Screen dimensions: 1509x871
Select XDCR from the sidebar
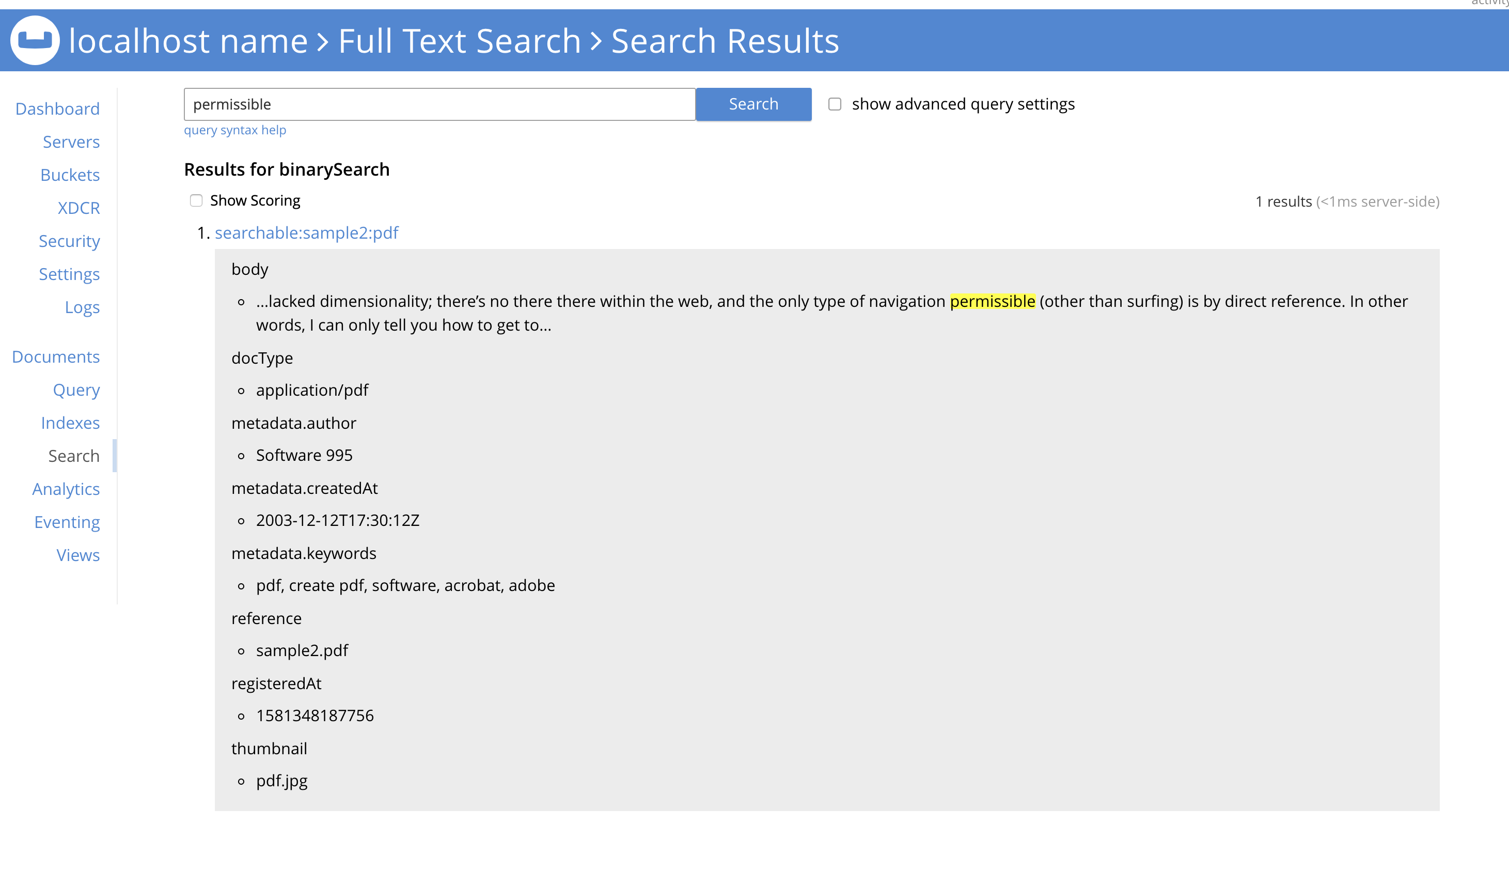(78, 208)
